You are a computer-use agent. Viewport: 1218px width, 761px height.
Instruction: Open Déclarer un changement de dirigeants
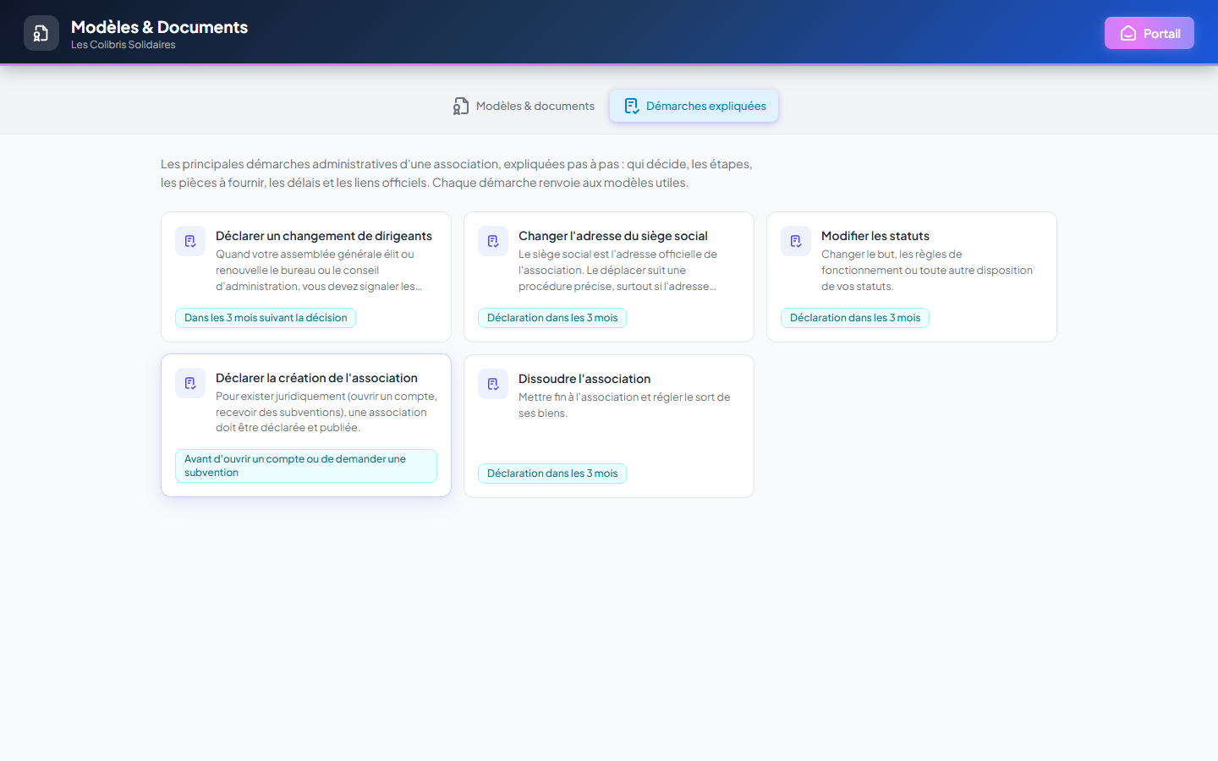306,276
